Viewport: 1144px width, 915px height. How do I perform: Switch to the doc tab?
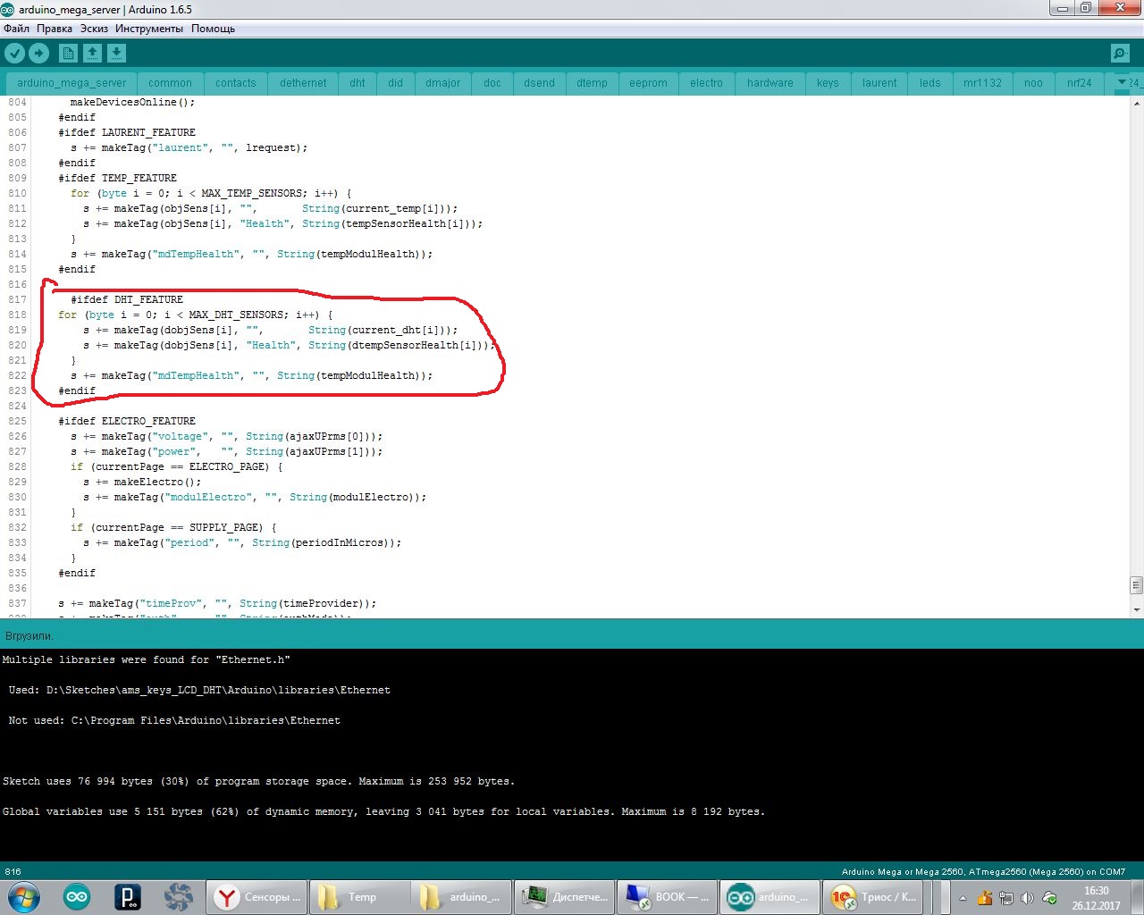tap(492, 83)
